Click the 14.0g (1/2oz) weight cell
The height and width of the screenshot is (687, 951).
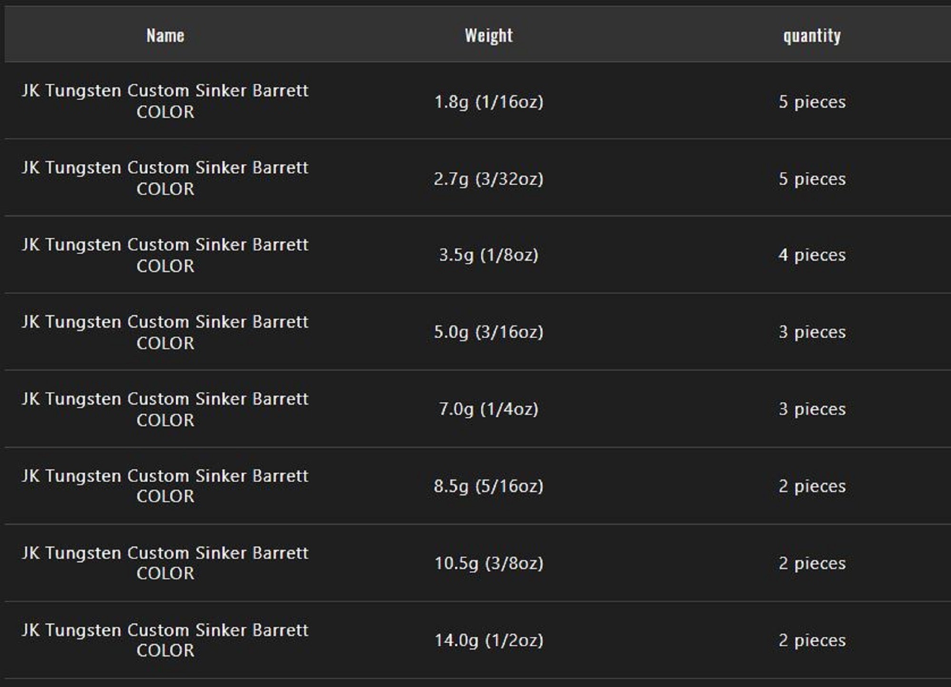pos(489,640)
